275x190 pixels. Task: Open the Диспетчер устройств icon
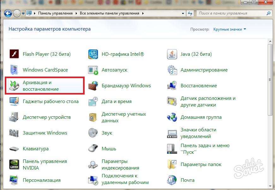(15, 117)
